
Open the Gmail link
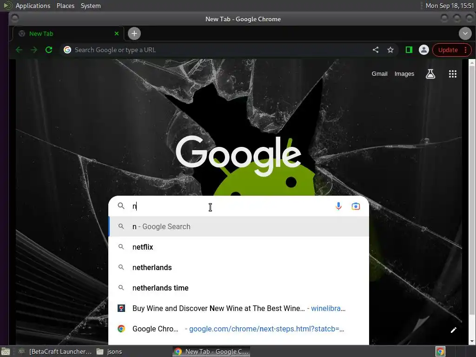[379, 74]
